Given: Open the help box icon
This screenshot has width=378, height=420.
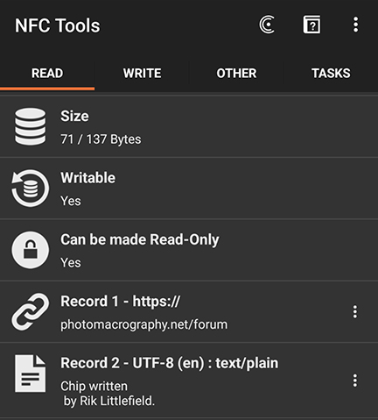Looking at the screenshot, I should click(x=311, y=25).
